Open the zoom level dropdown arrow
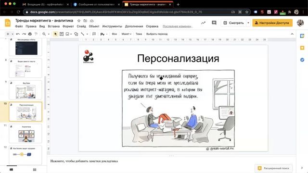Screen dimensions: 308x173 (49, 34)
